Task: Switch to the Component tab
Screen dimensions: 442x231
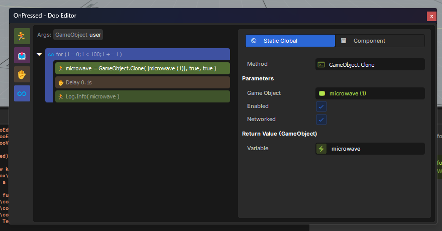Action: [x=380, y=41]
